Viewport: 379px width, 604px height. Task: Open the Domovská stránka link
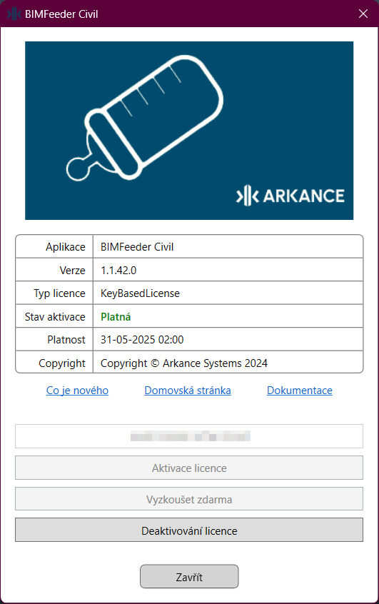[188, 391]
